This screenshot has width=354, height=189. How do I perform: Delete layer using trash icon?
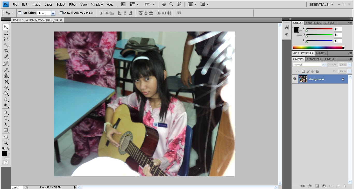[x=345, y=186]
